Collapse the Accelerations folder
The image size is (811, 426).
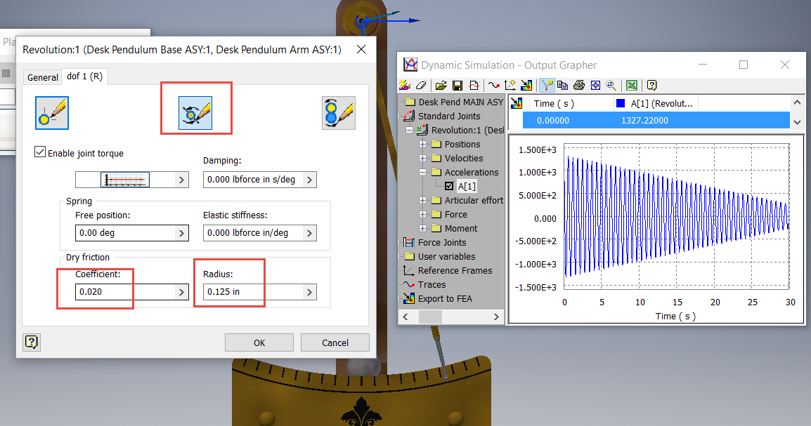[x=422, y=172]
